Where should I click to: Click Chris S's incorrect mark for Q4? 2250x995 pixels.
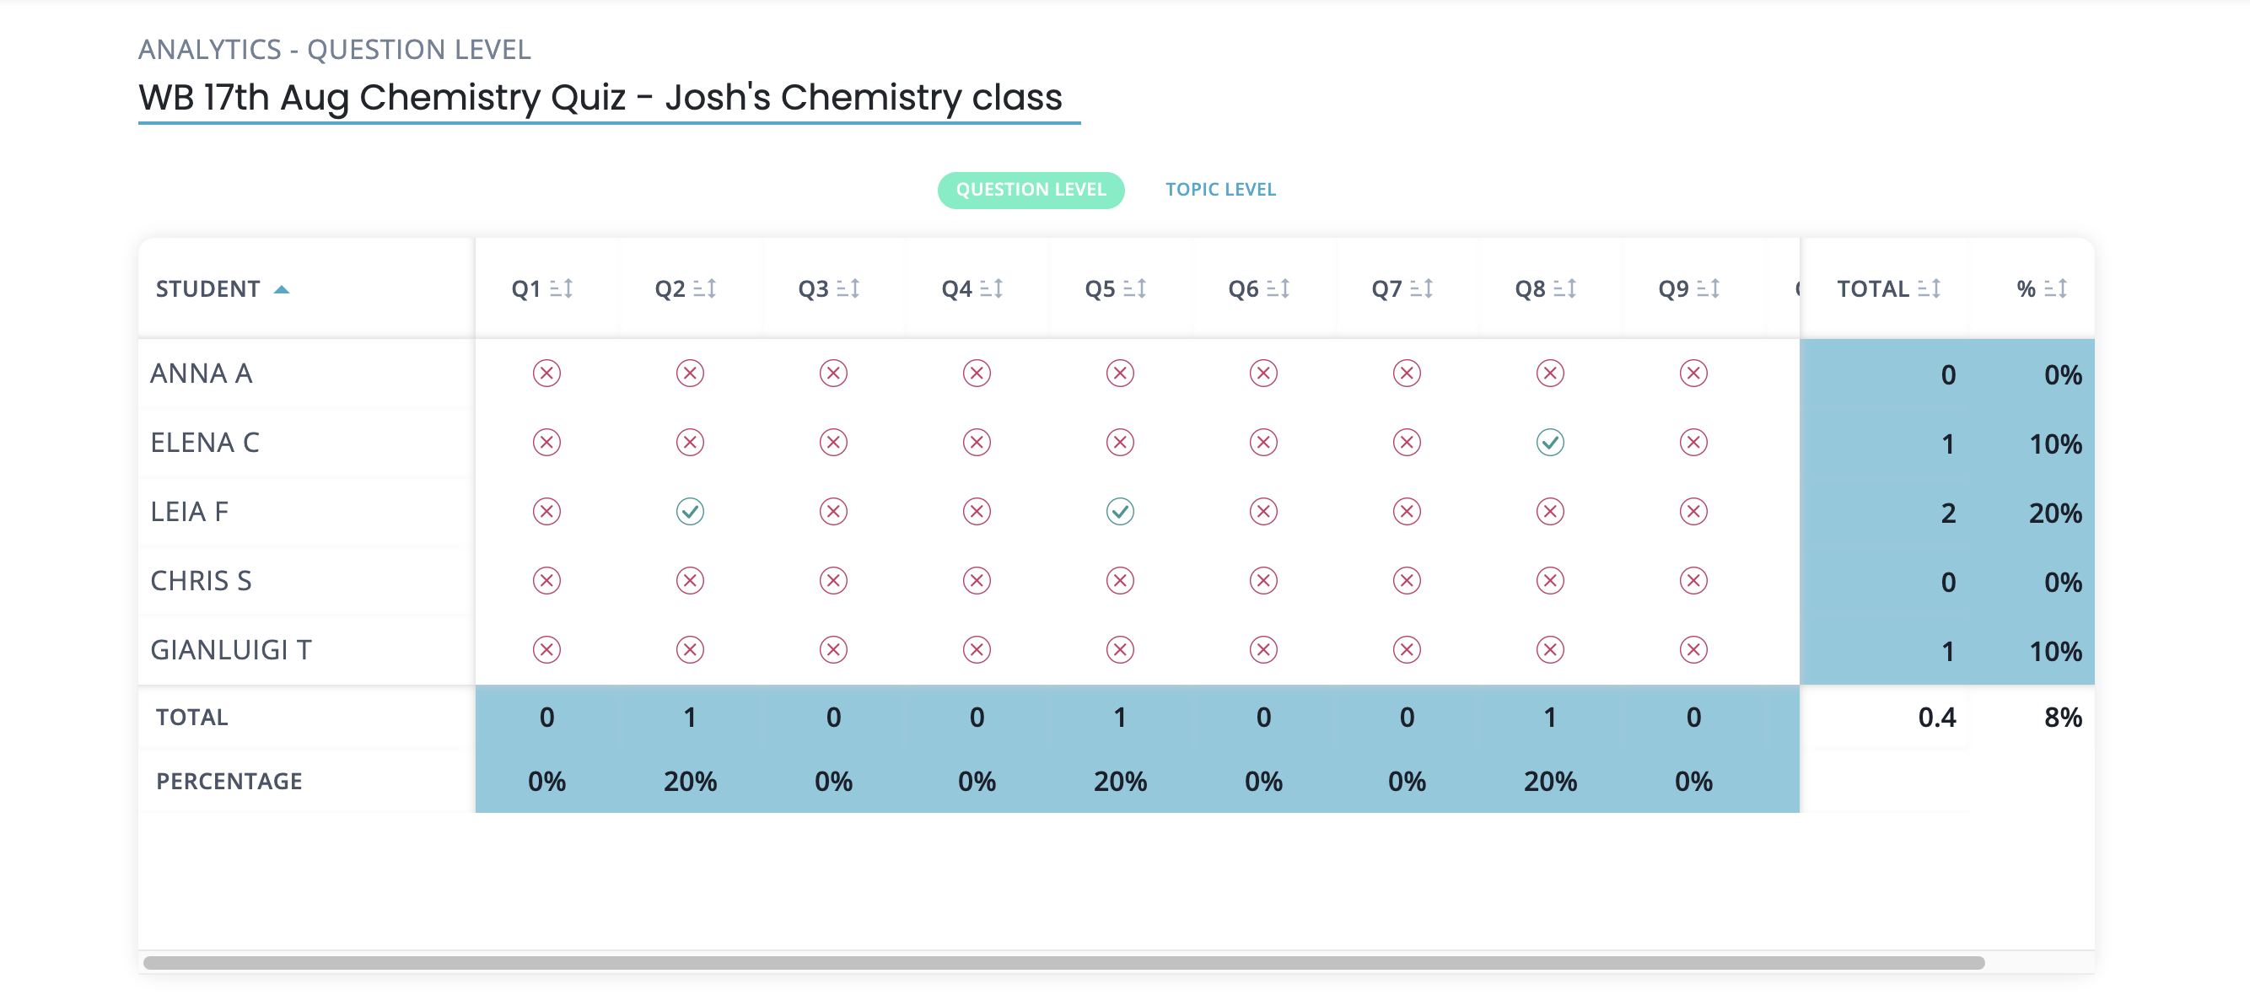pos(977,580)
